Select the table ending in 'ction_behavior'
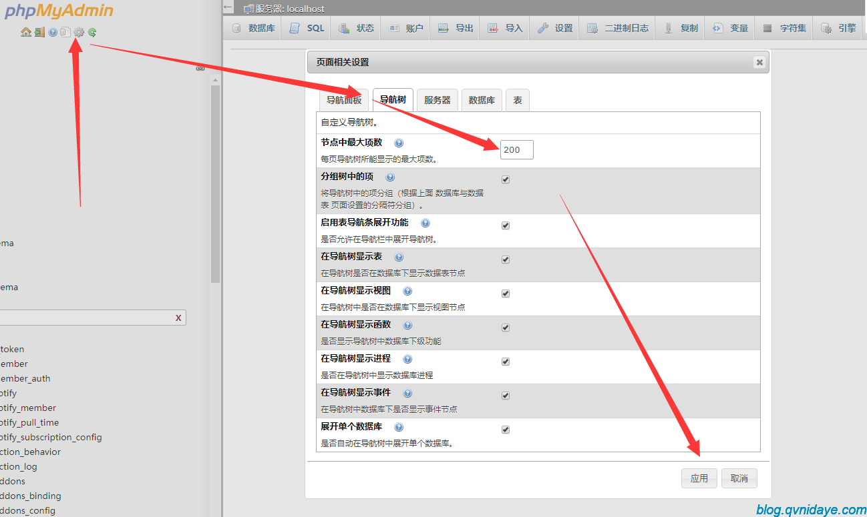 coord(30,452)
